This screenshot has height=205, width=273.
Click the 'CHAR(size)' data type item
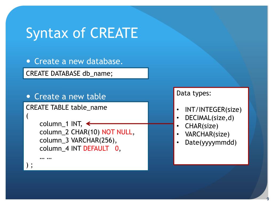(202, 126)
